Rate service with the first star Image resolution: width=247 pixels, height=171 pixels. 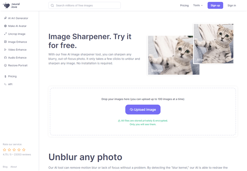pyautogui.click(x=5, y=150)
